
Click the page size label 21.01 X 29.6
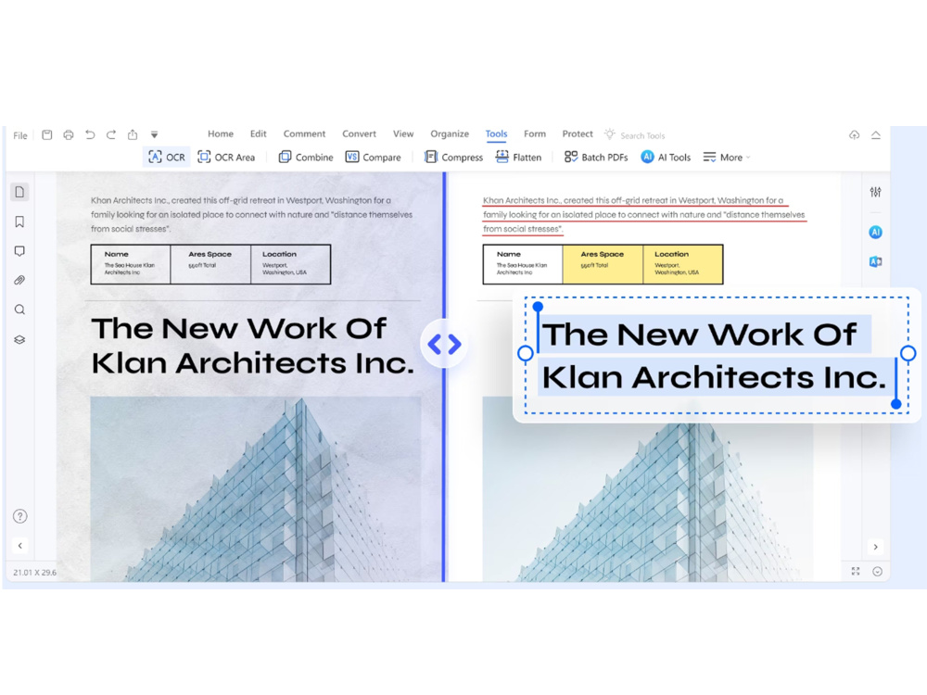[35, 573]
